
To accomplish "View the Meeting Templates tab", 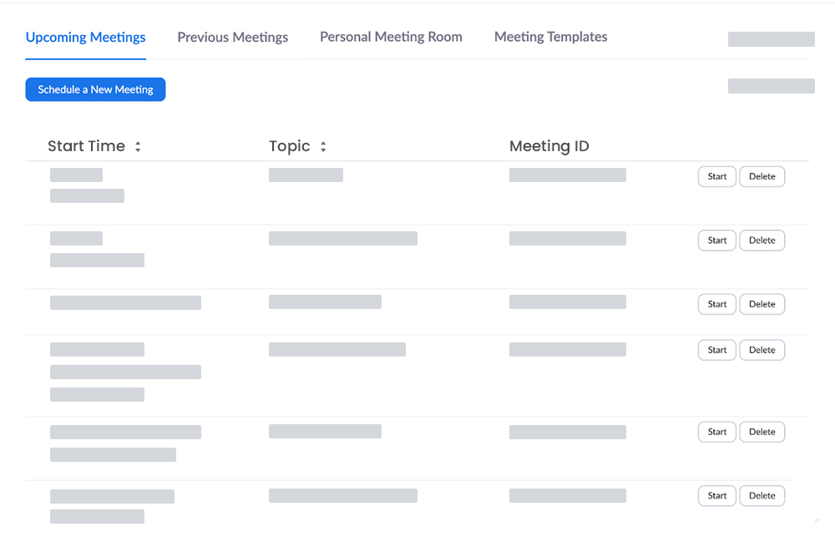I will tap(550, 37).
